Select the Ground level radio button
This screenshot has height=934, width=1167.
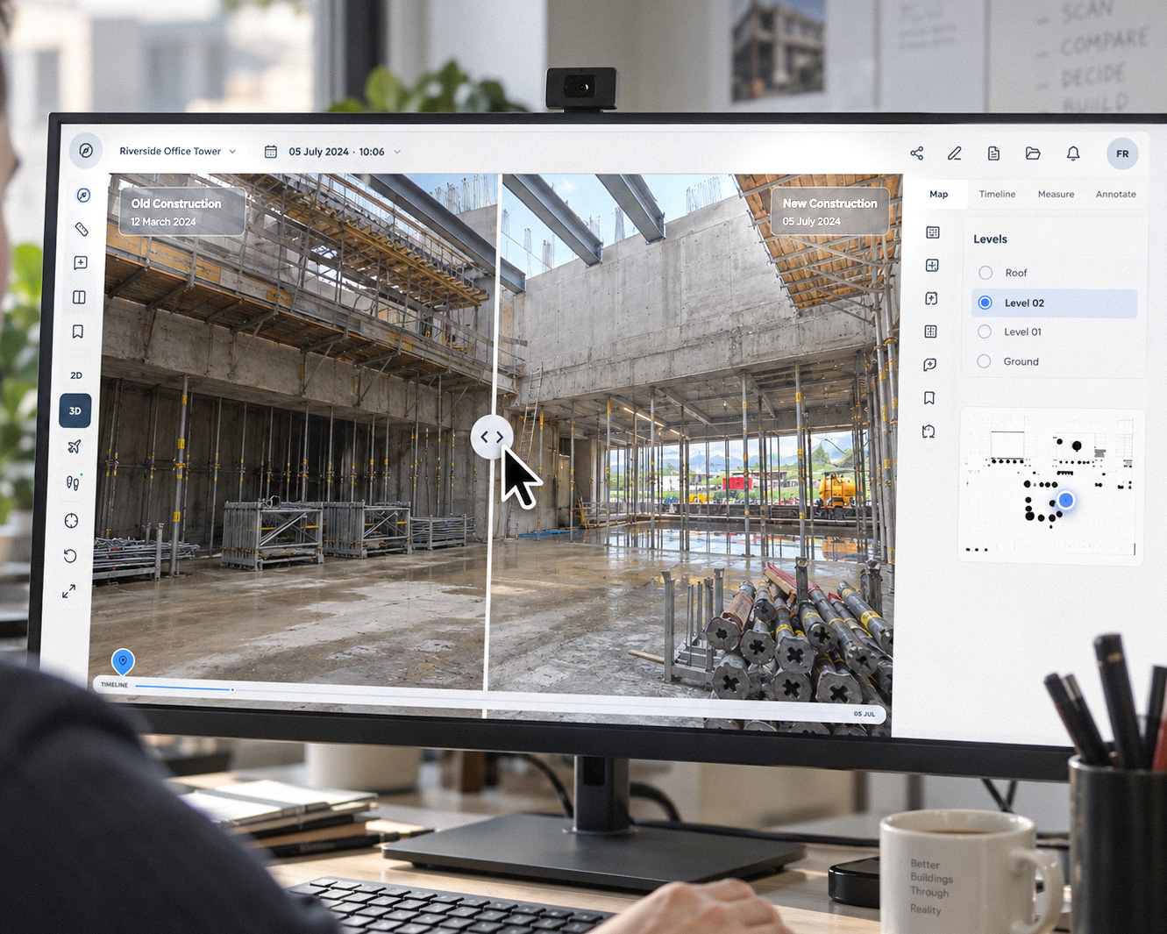coord(984,361)
